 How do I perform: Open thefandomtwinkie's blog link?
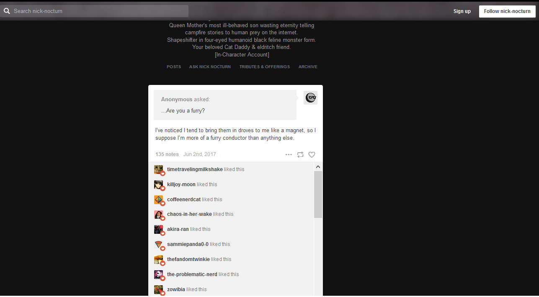188,259
